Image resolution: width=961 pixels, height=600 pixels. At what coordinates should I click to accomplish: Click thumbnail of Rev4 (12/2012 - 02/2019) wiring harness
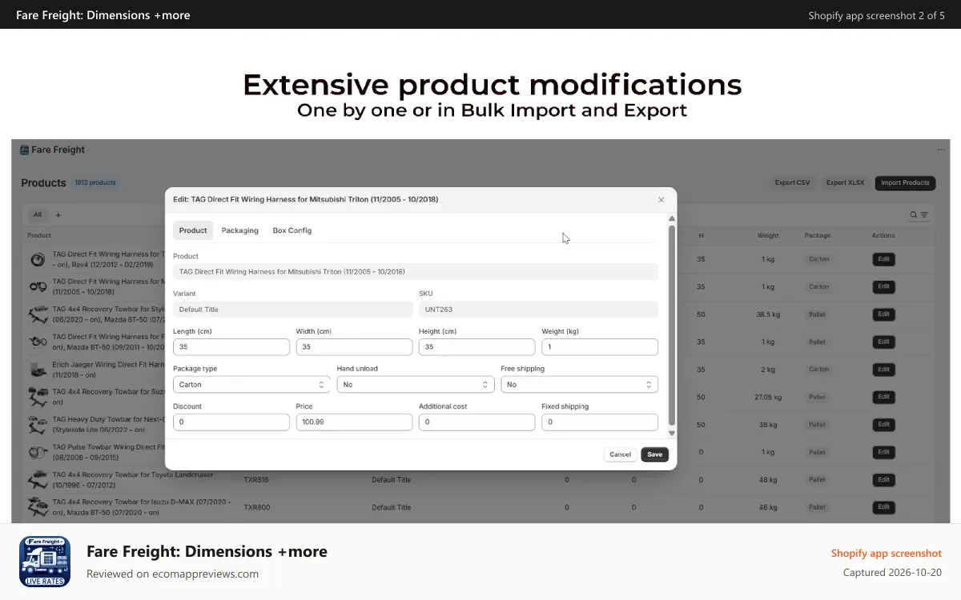38,259
